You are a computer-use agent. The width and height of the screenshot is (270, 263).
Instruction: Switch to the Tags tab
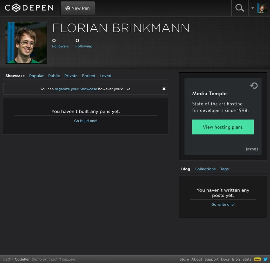click(x=224, y=169)
